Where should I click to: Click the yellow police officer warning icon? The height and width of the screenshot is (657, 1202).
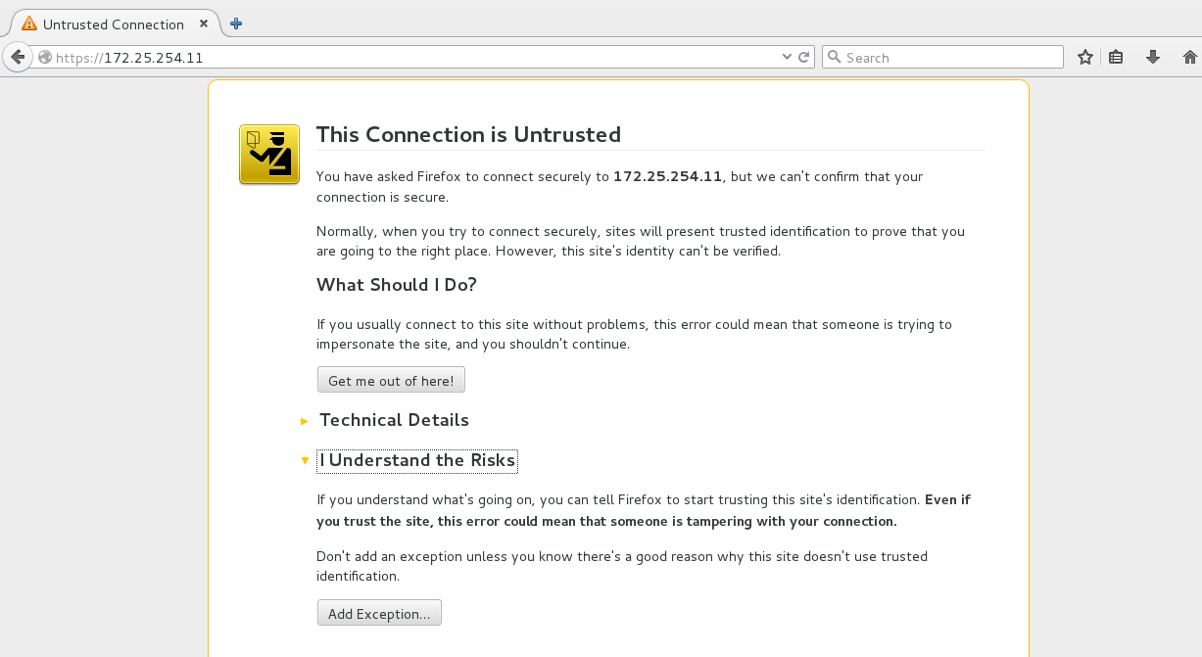[269, 155]
